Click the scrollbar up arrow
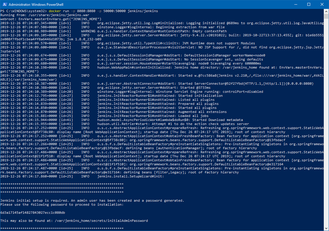The width and height of the screenshot is (329, 231). pos(326,11)
